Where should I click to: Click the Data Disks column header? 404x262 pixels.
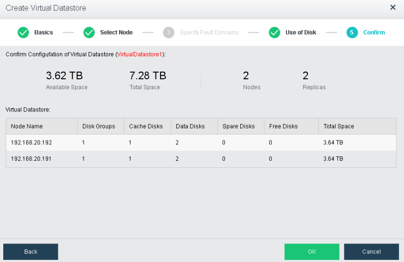[190, 126]
